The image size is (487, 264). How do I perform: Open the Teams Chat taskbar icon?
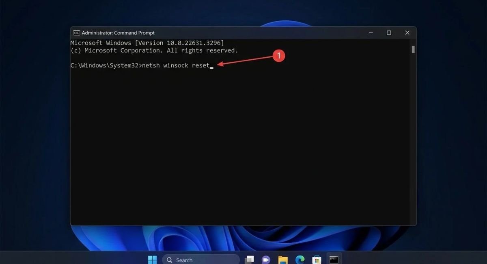click(x=266, y=260)
